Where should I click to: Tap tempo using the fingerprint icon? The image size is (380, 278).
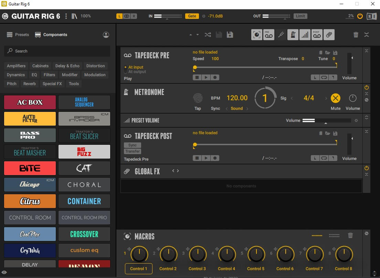coord(198,98)
